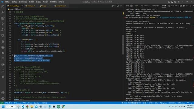Change CRLF line ending in status bar
Screen dimensions: 194x109
click(157, 103)
